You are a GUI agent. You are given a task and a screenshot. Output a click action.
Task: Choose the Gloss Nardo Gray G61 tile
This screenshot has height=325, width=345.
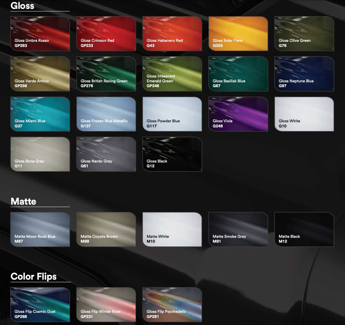click(106, 154)
